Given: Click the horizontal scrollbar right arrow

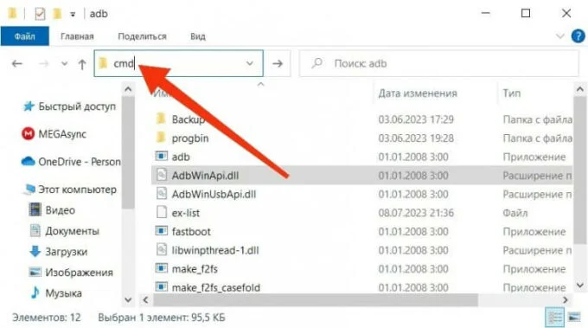Looking at the screenshot, I should click(x=566, y=299).
